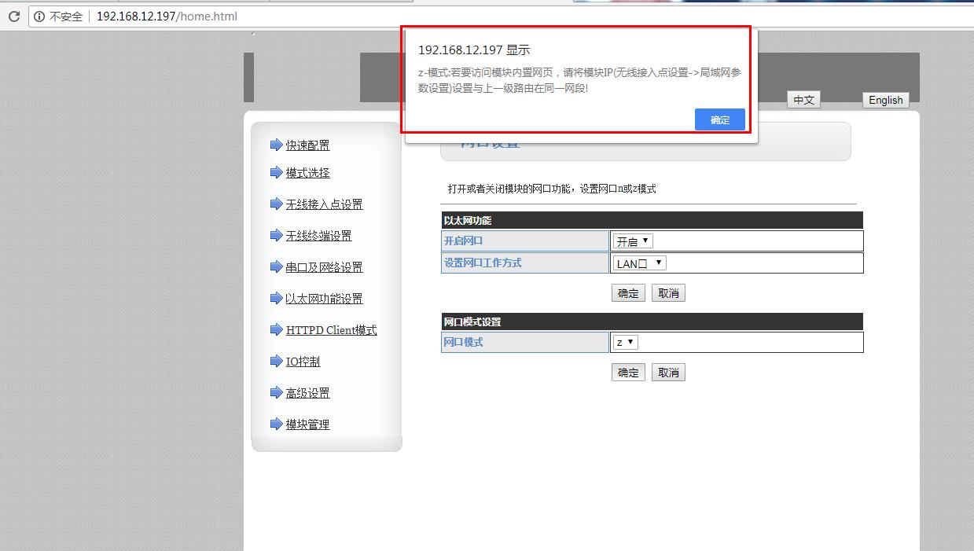Viewport: 974px width, 551px height.
Task: Open 高级设置 in the sidebar
Action: pos(307,393)
